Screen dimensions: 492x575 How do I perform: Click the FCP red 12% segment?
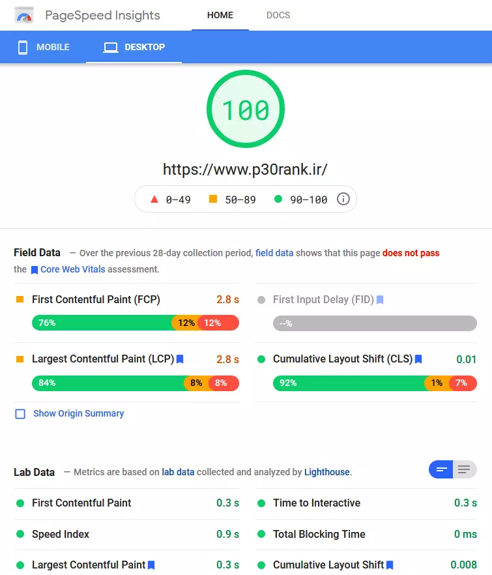[x=218, y=323]
